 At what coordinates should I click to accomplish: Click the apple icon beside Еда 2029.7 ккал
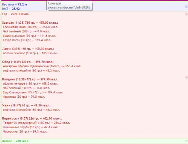click(186, 14)
